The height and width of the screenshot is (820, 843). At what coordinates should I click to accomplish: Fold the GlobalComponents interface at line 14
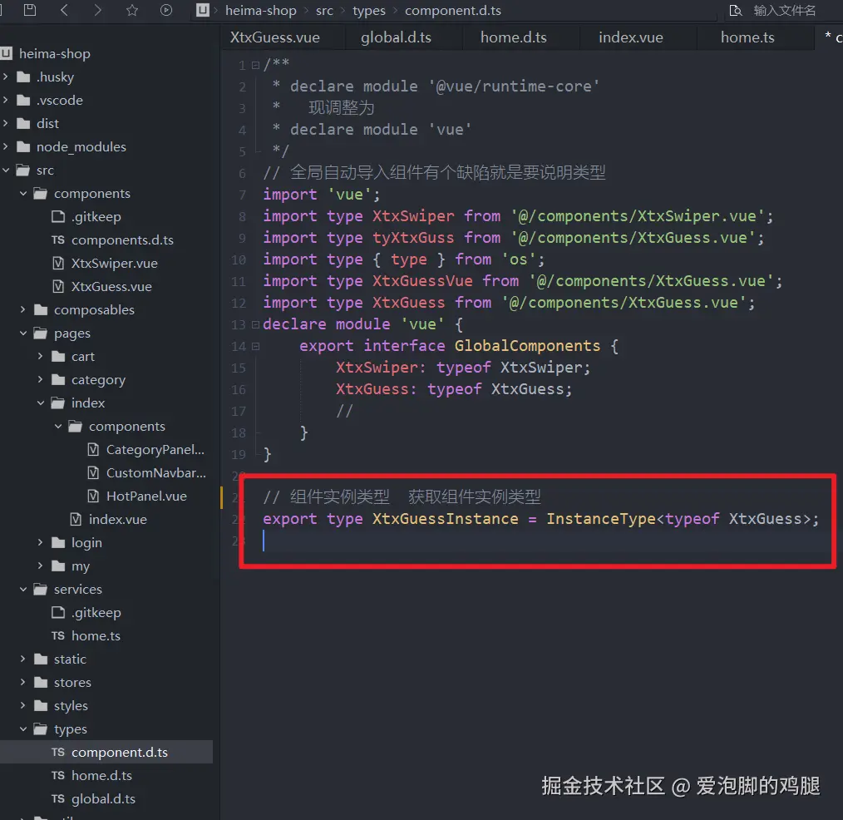point(255,346)
